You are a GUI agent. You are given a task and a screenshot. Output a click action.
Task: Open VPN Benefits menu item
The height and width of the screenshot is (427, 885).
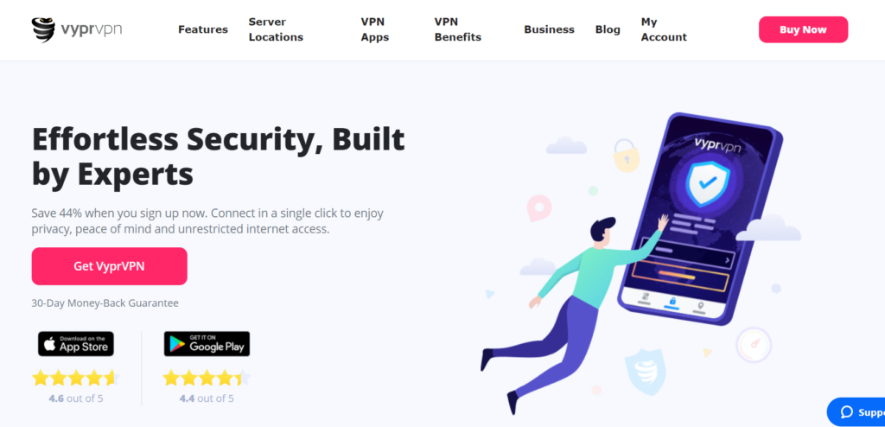(x=458, y=29)
